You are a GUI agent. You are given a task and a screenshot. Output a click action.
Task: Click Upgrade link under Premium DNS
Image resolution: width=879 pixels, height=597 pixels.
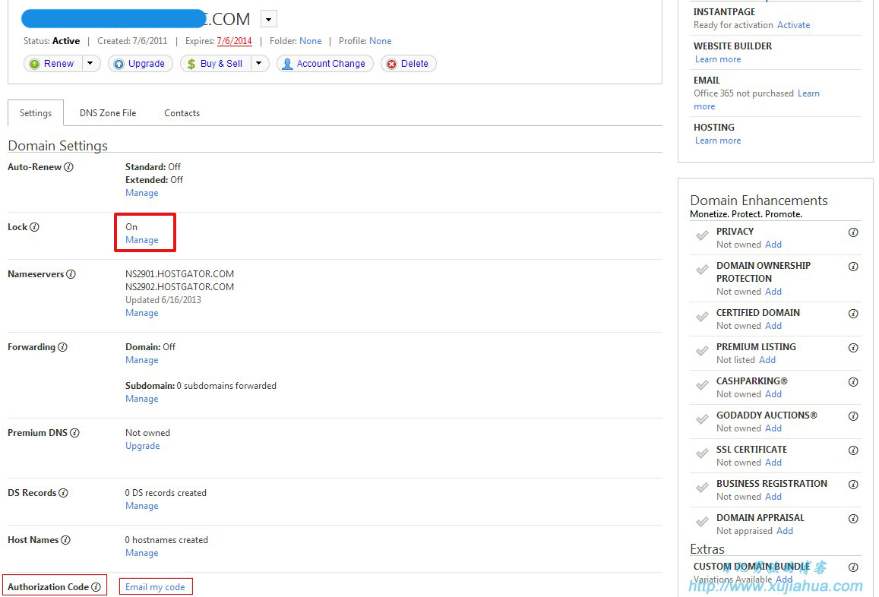click(142, 446)
